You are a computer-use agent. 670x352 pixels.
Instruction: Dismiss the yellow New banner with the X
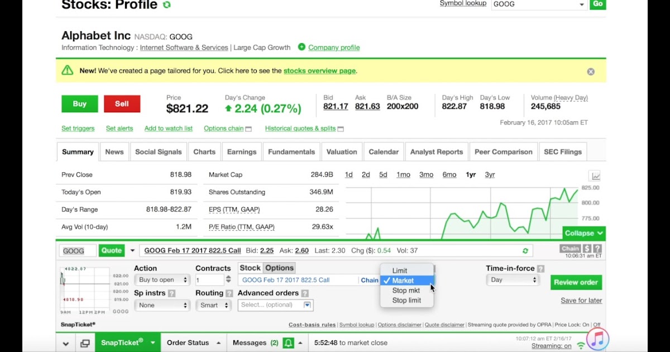click(591, 72)
